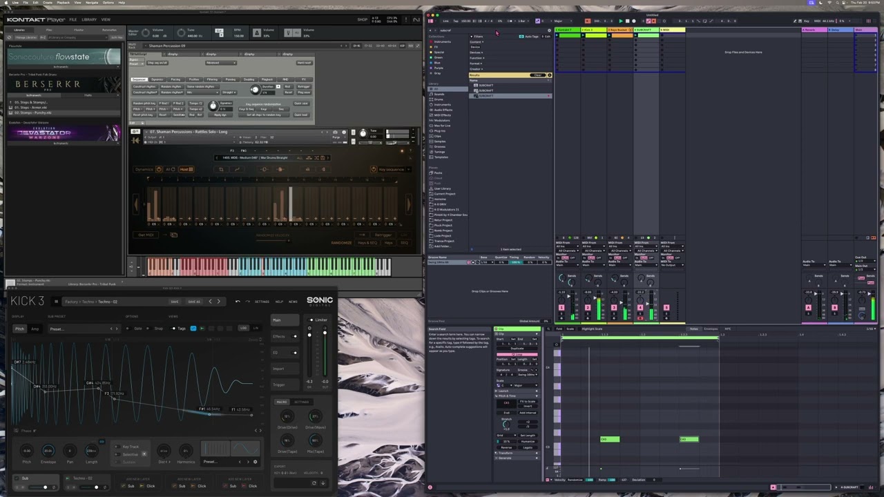Toggle the Dynamics power button in Kontakt
Viewport: 884px width, 497px height.
(158, 169)
